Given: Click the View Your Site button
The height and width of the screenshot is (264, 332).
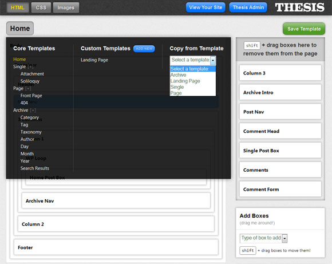Looking at the screenshot, I should pyautogui.click(x=205, y=7).
